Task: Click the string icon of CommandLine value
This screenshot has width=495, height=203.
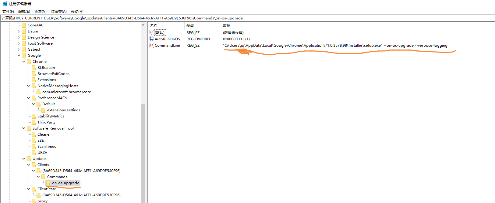Action: pyautogui.click(x=152, y=45)
